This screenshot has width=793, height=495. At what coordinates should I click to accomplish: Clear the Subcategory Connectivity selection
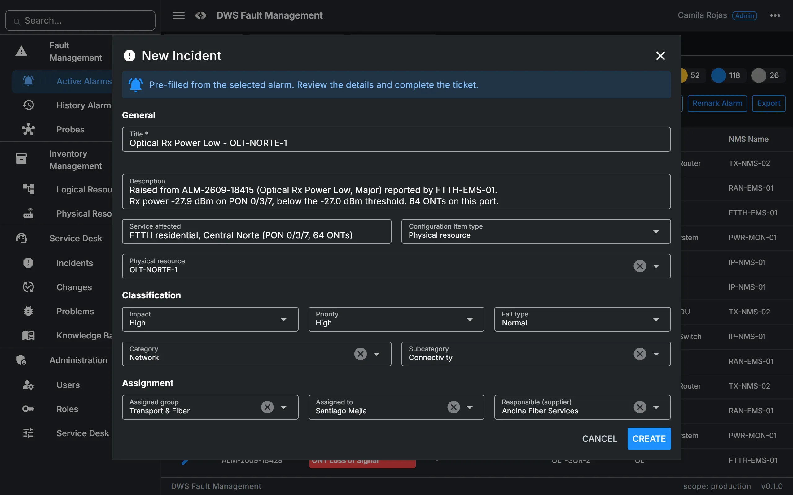click(x=640, y=354)
